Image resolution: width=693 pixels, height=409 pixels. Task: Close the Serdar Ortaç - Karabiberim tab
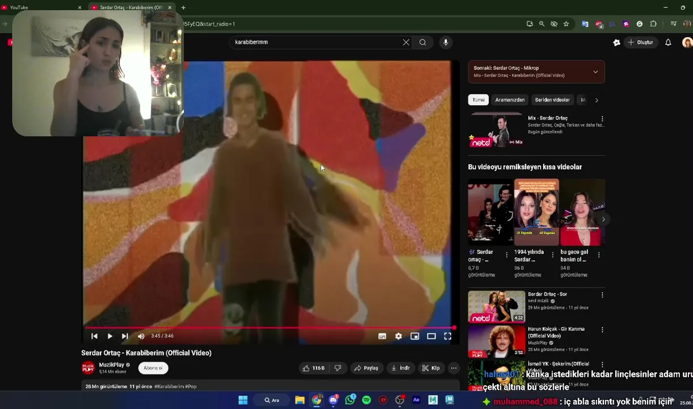pyautogui.click(x=169, y=7)
